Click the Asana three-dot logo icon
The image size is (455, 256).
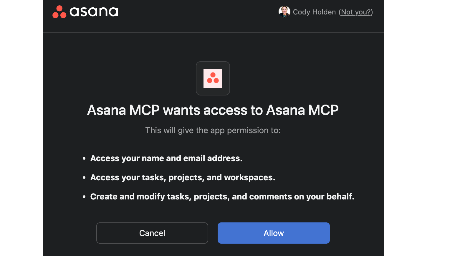(59, 12)
